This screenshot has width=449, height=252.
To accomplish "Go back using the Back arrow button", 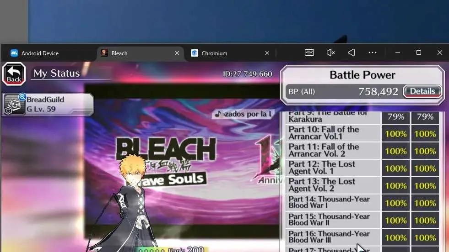I will (14, 74).
